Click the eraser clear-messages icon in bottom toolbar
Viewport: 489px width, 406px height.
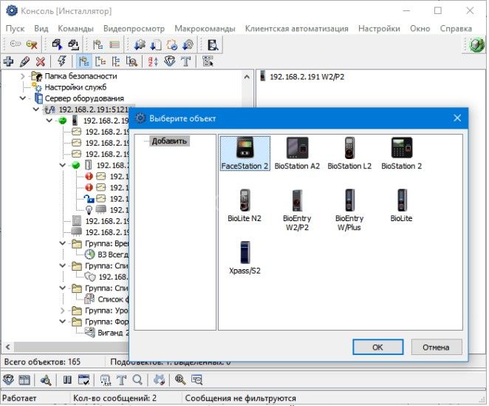coord(159,380)
